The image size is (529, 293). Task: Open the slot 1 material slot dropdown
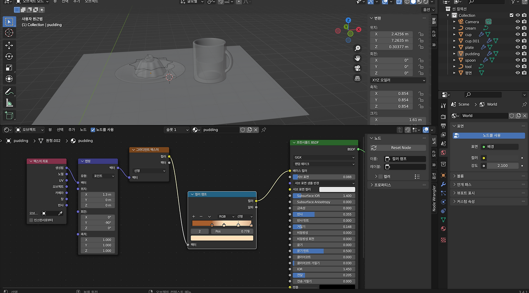176,130
